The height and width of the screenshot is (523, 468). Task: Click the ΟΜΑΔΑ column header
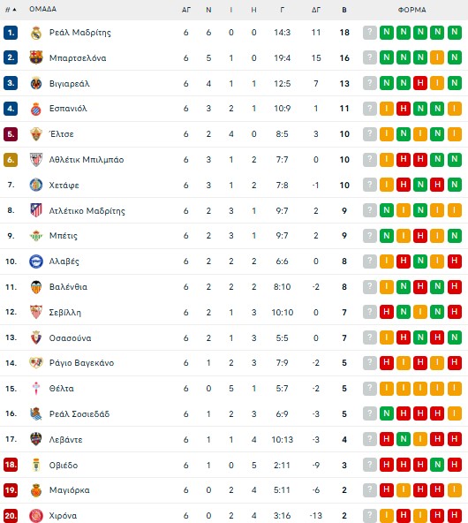click(x=42, y=9)
